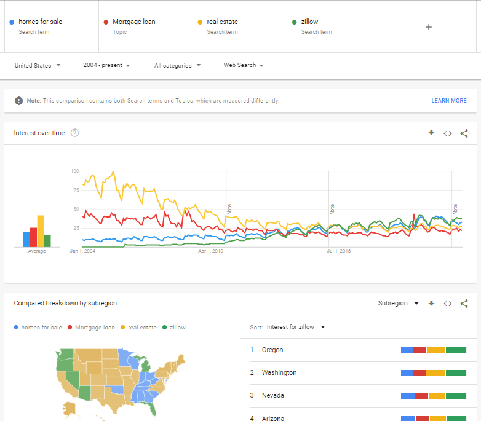Change the Web Search type dropdown
The height and width of the screenshot is (421, 481).
(x=243, y=65)
